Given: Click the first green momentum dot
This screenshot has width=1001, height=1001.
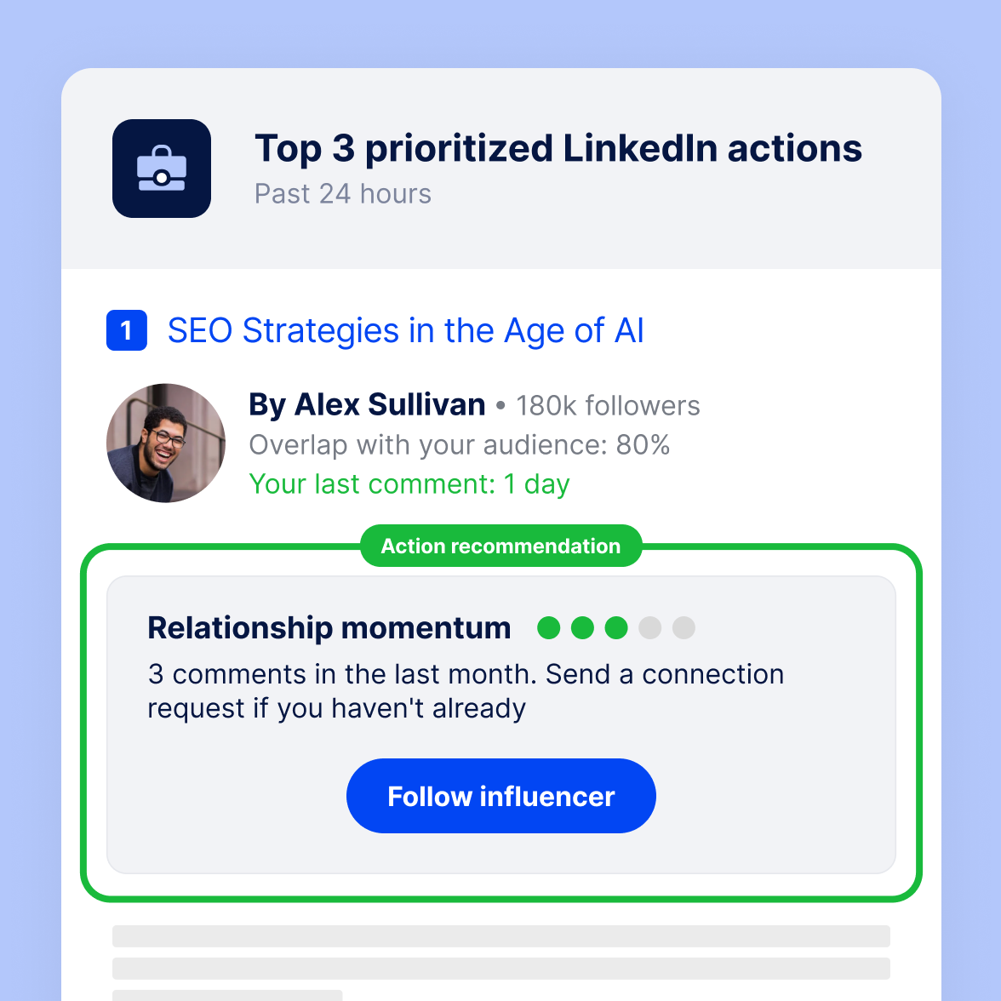Looking at the screenshot, I should point(548,627).
